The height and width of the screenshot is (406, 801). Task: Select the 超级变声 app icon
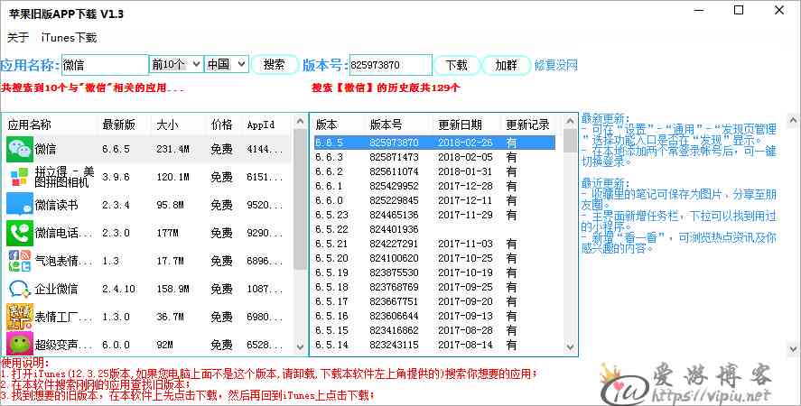point(20,344)
